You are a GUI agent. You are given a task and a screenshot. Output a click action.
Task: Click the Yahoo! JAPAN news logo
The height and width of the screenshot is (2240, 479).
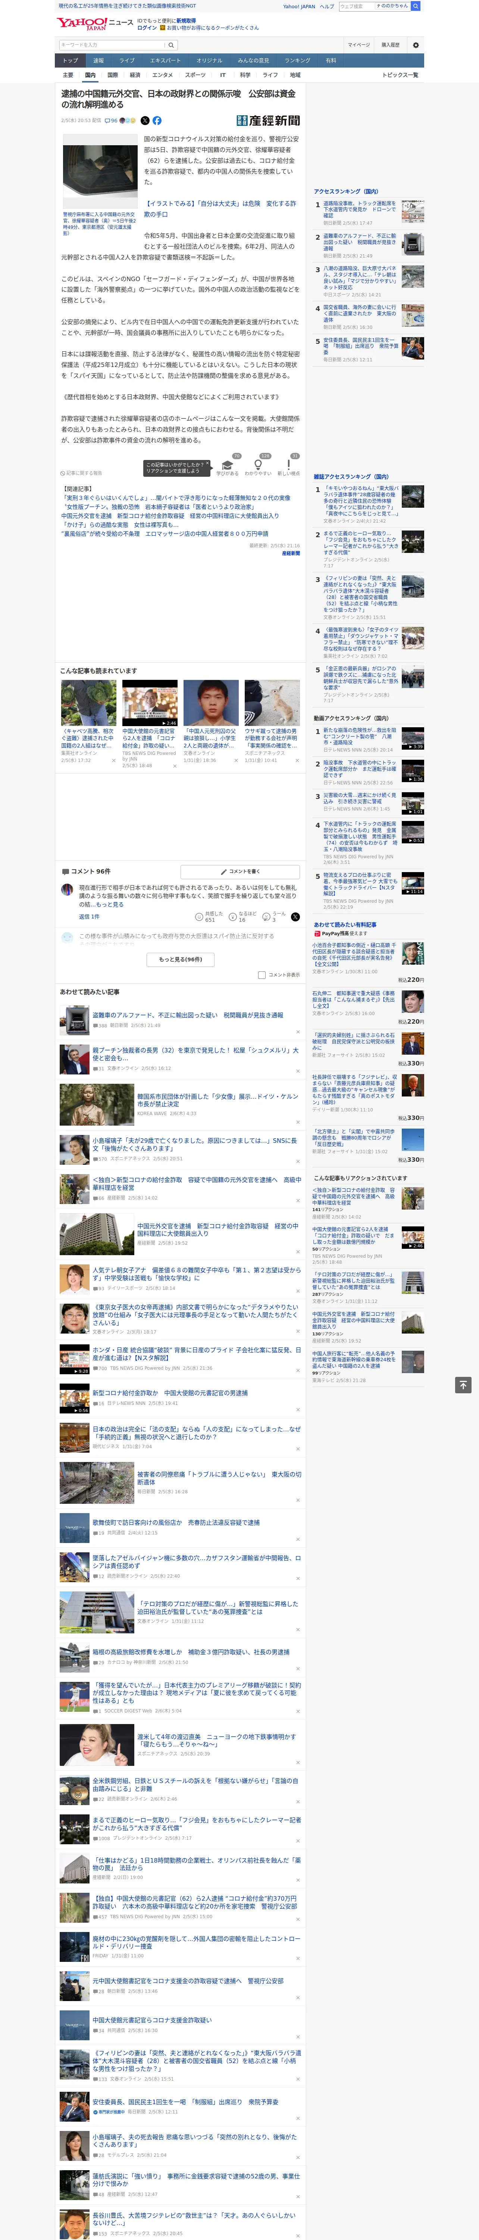95,24
